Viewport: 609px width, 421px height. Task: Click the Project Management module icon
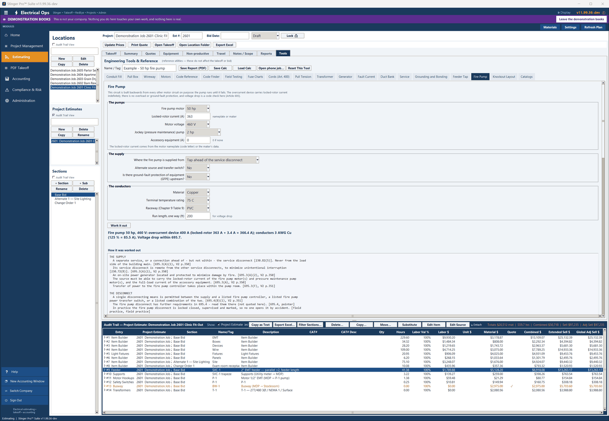coord(6,46)
